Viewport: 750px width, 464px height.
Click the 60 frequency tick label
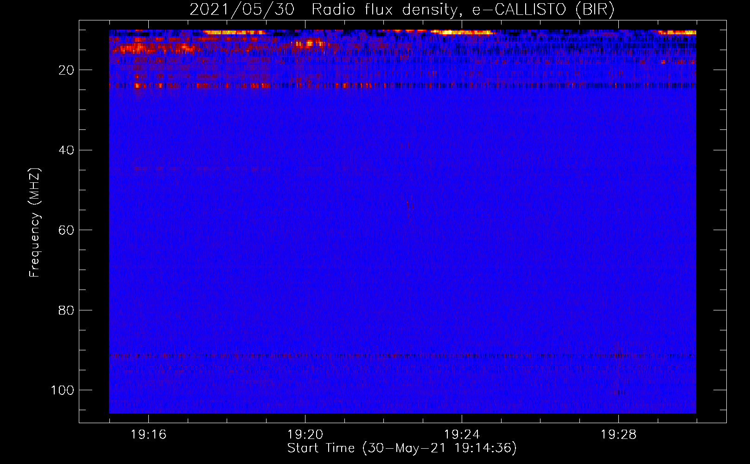(66, 230)
